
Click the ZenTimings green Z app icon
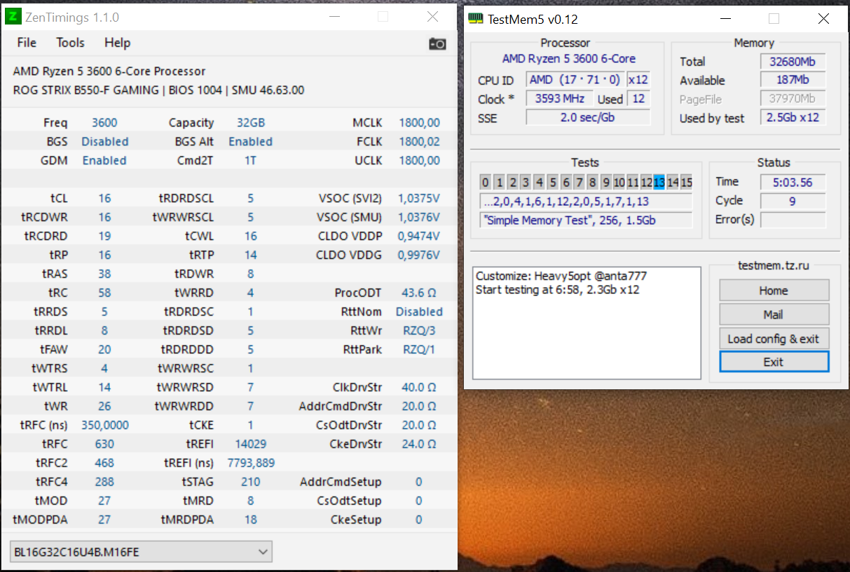point(13,16)
